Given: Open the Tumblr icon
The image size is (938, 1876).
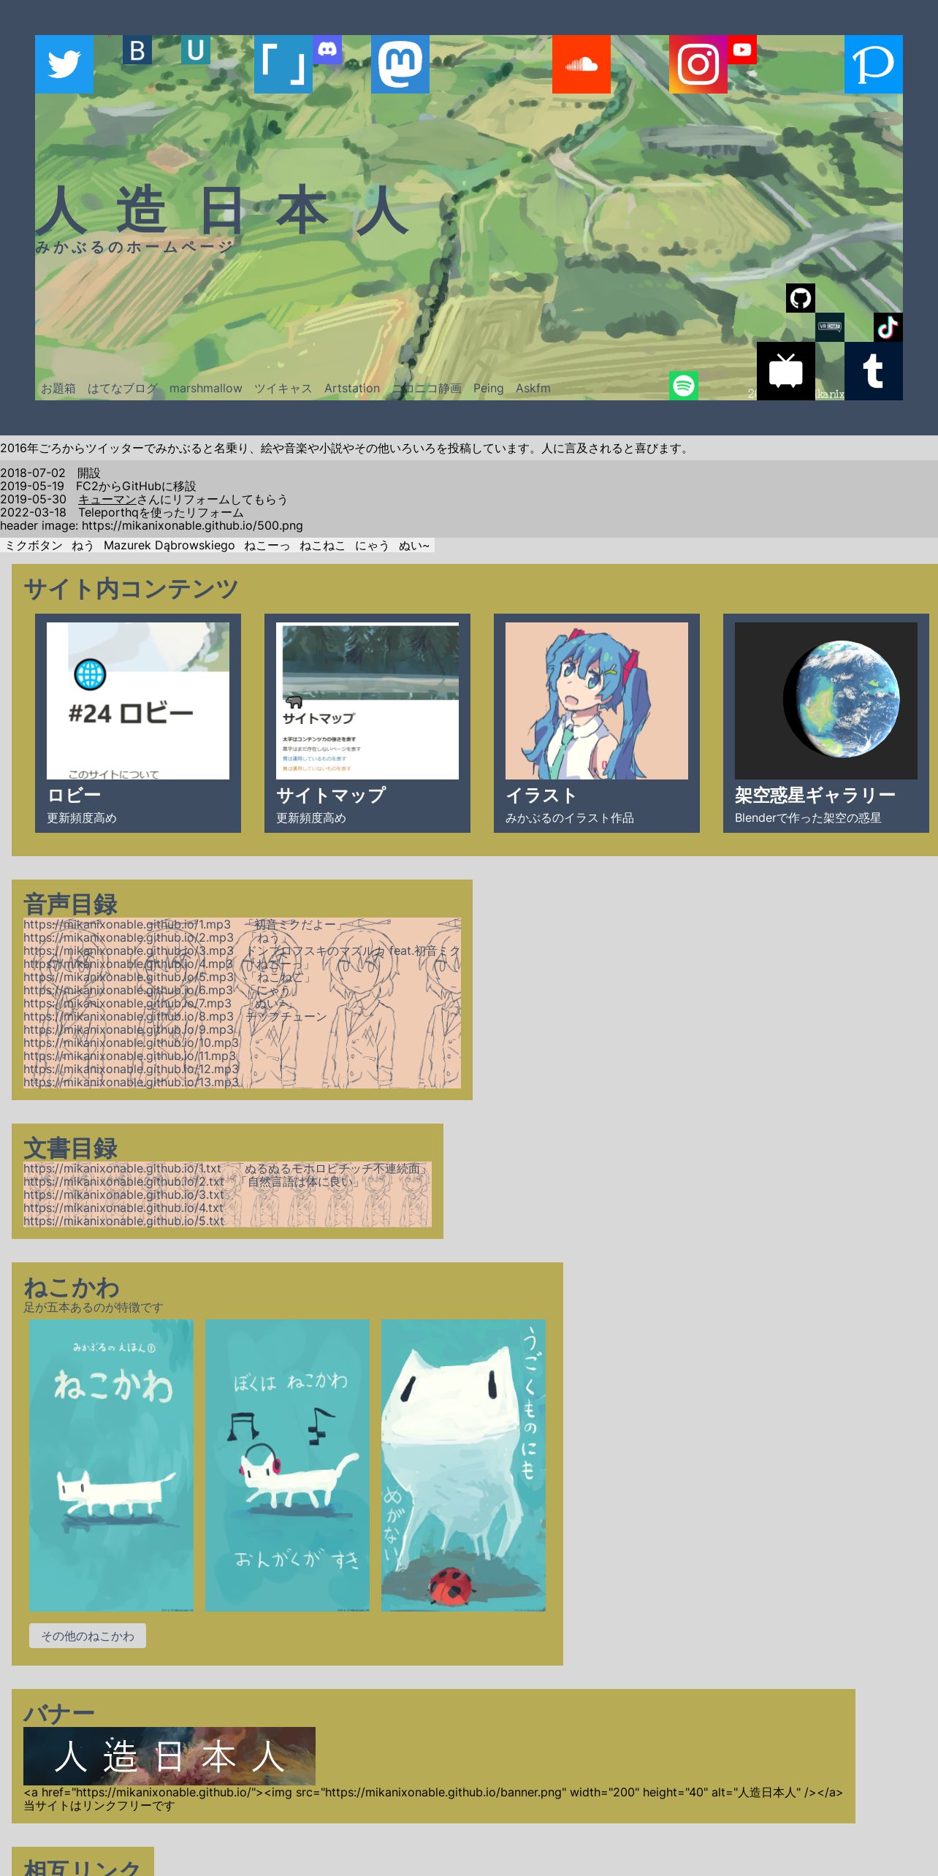Looking at the screenshot, I should 874,371.
